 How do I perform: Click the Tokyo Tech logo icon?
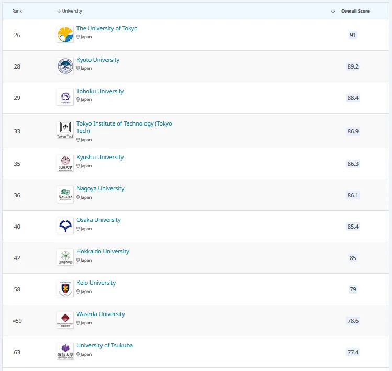(x=65, y=130)
